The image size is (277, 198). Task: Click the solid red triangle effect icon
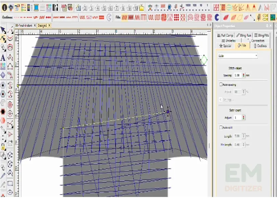[254, 8]
